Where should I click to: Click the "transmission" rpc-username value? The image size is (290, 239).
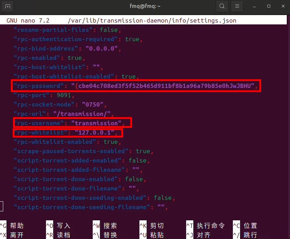[96, 123]
